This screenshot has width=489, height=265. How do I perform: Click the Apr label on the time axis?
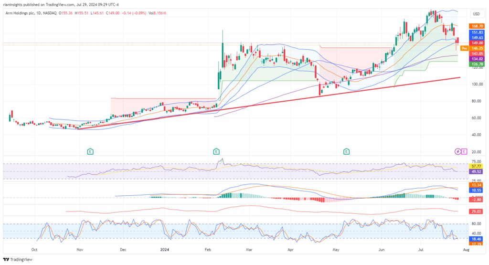click(x=290, y=250)
